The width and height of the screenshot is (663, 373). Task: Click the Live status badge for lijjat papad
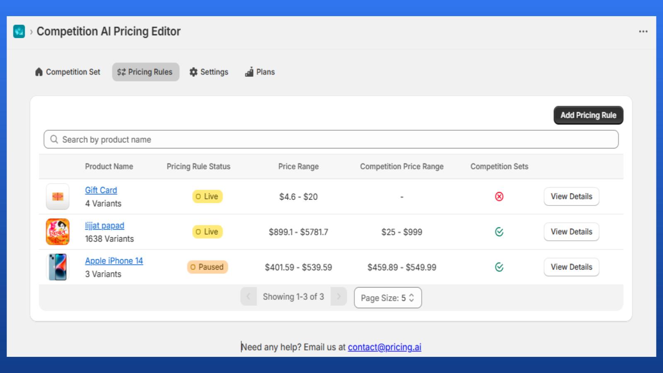click(x=207, y=232)
